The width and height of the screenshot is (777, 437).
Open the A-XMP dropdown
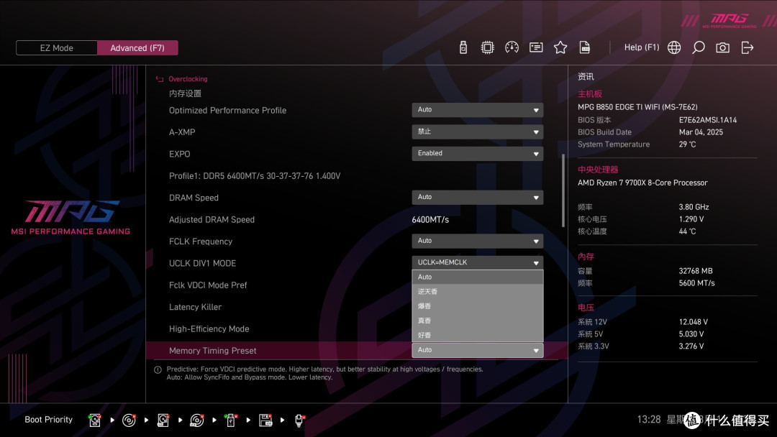(477, 132)
